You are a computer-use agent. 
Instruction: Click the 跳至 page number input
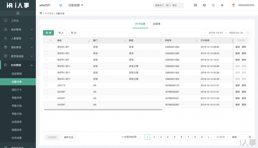(243, 137)
